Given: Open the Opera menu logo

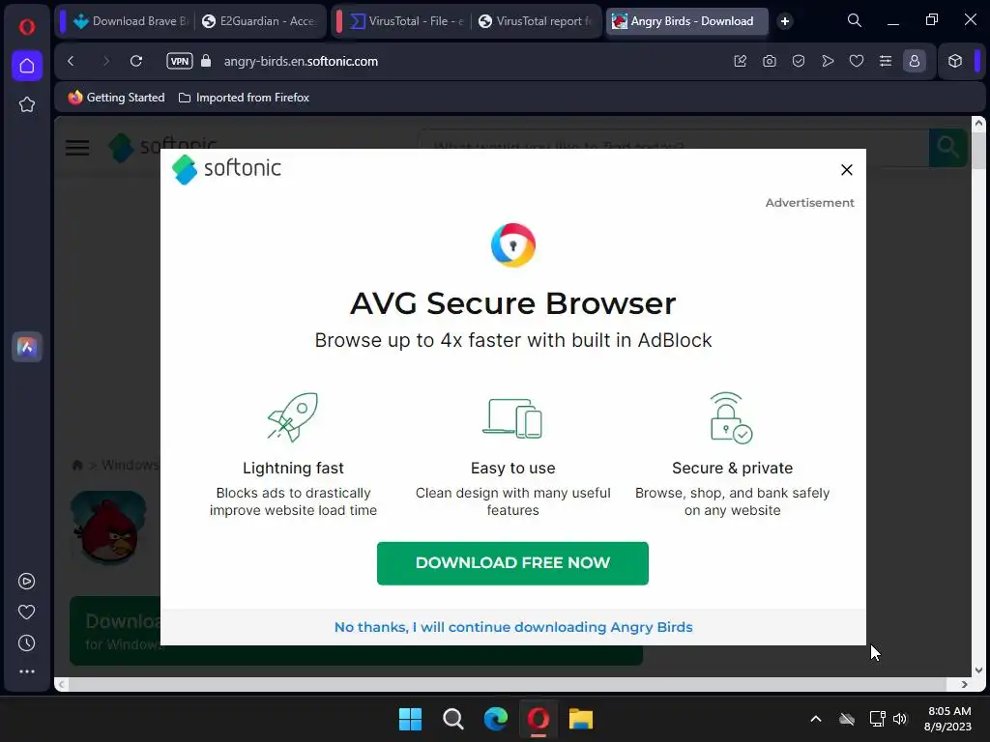Looking at the screenshot, I should click(26, 26).
